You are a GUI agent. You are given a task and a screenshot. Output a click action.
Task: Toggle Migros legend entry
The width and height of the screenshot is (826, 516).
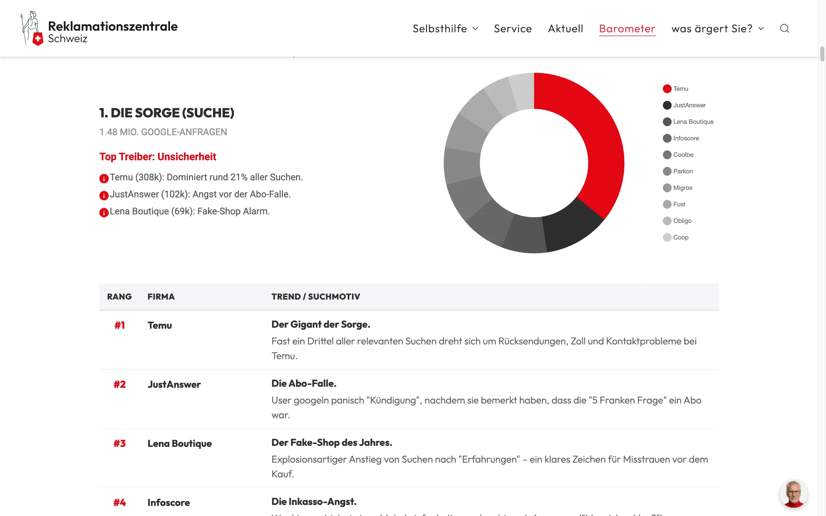[x=678, y=188]
